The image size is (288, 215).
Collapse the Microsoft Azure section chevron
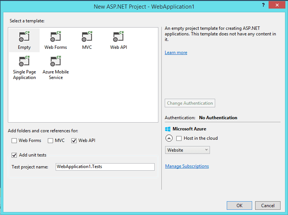point(169,138)
